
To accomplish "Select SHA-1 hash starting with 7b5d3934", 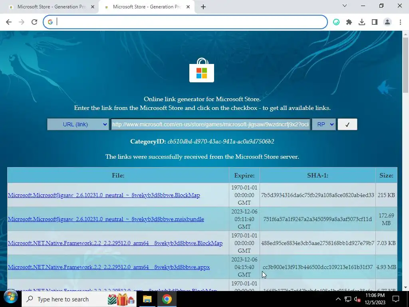I will coord(318,195).
